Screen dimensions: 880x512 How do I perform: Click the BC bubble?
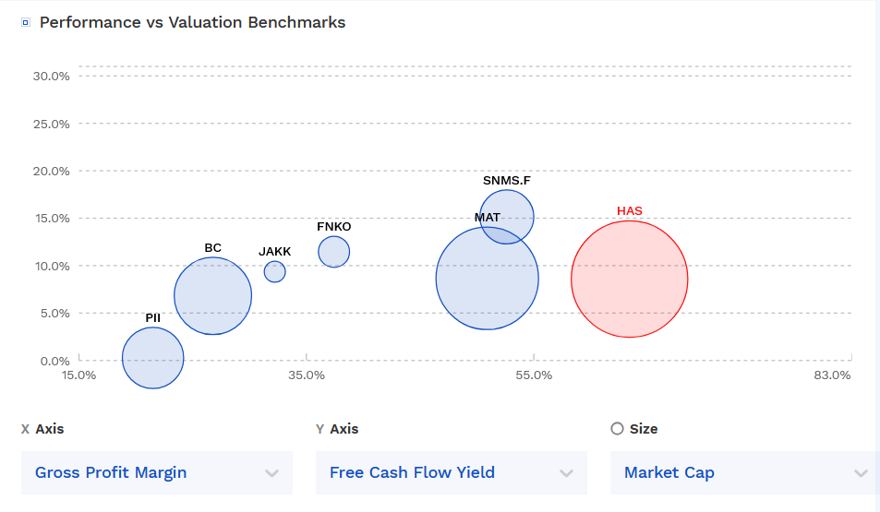pyautogui.click(x=213, y=296)
